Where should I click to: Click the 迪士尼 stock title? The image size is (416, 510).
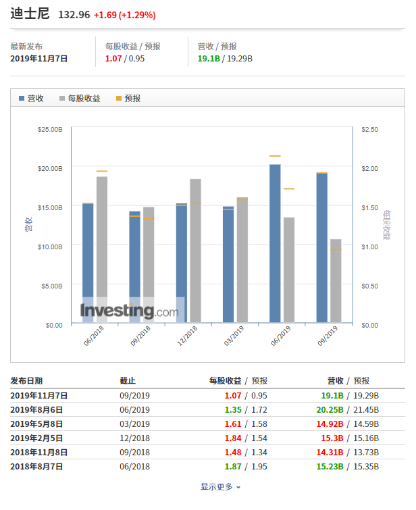coord(30,14)
